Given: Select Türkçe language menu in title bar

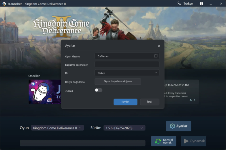Looking at the screenshot, I should pyautogui.click(x=188, y=4).
